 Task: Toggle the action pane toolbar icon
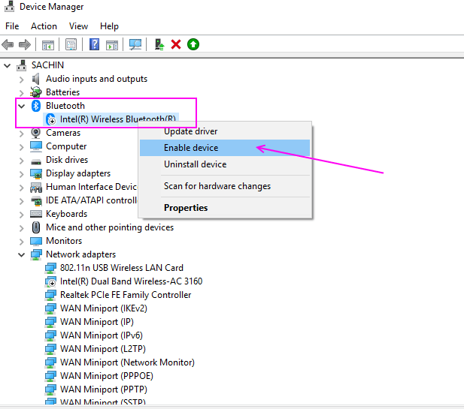(x=112, y=45)
